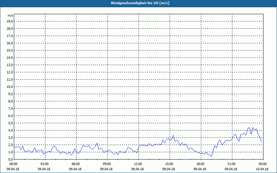Select the 15,0 y-axis label
The width and height of the screenshot is (277, 173).
[10, 50]
